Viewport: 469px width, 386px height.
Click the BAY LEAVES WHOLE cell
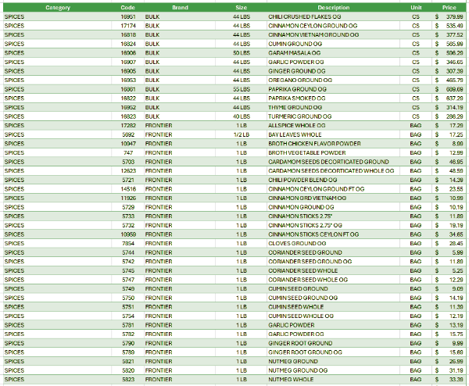(x=294, y=134)
